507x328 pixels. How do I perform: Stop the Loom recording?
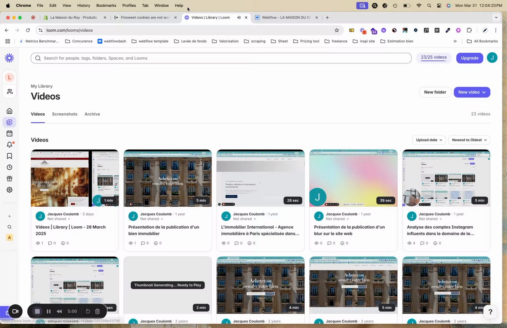37,311
